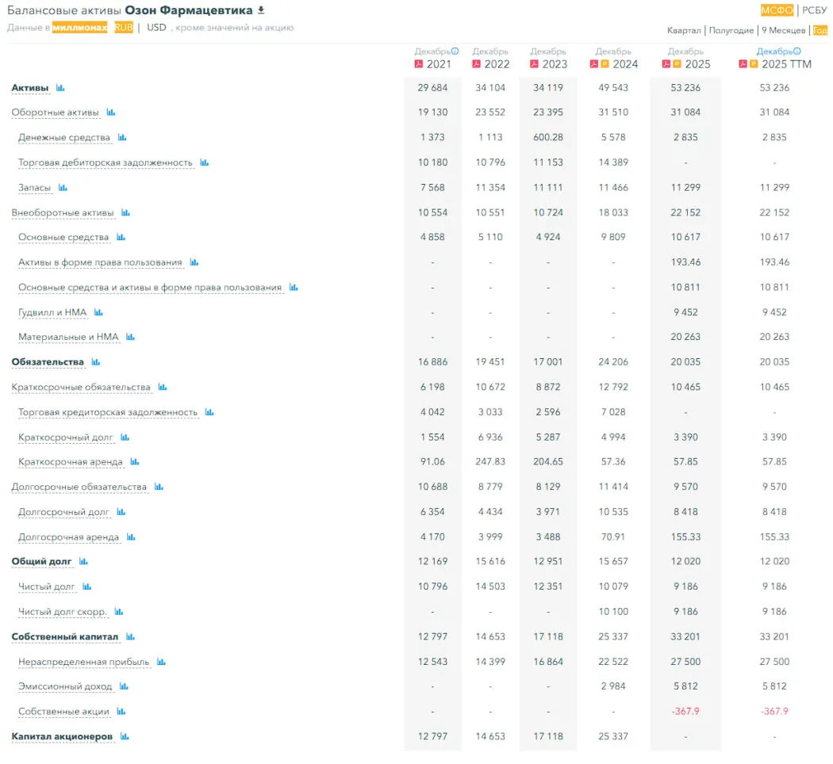The height and width of the screenshot is (764, 833).
Task: Show chart for Гудвилл и НМА
Action: (x=98, y=313)
